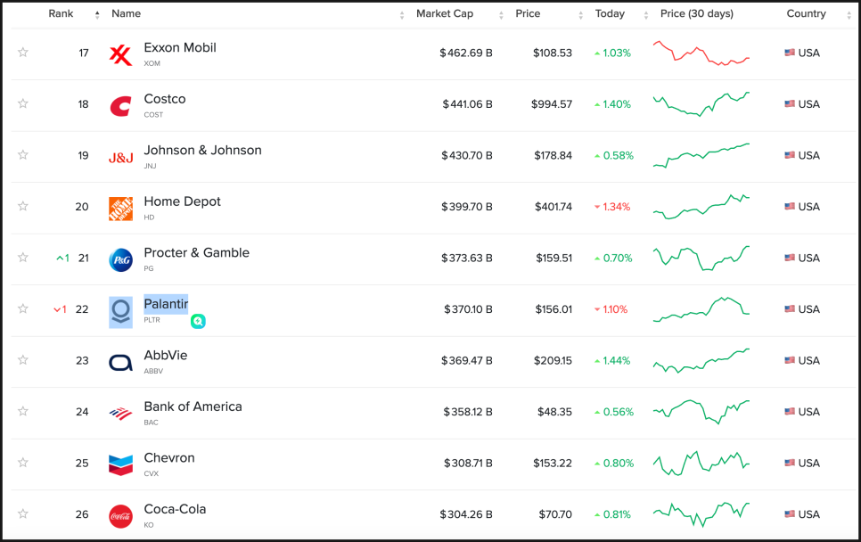
Task: Click the USA flag in Coca-Cola row
Action: (790, 514)
